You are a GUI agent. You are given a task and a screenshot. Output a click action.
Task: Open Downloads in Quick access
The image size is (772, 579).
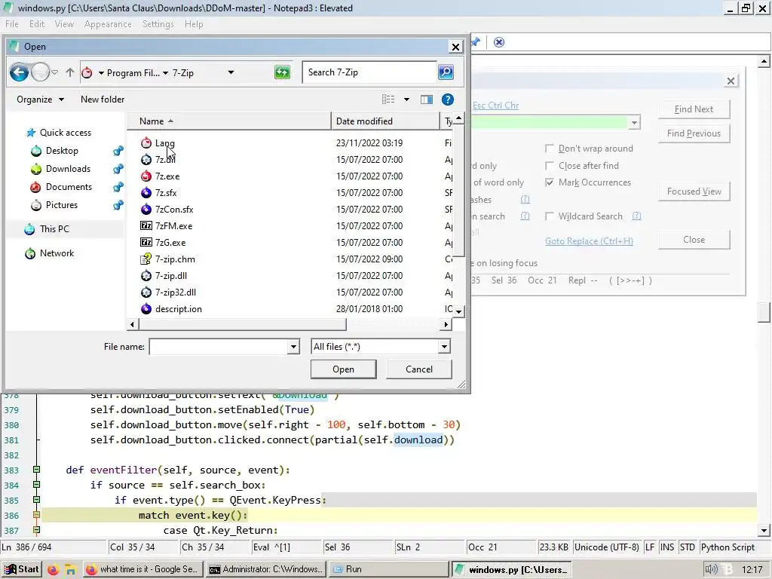pos(68,169)
